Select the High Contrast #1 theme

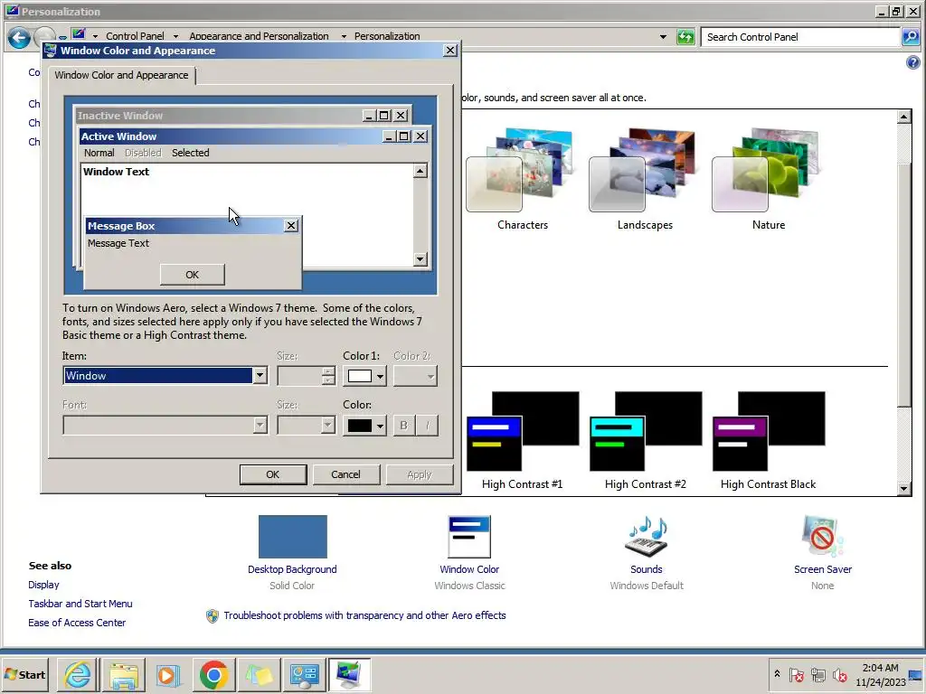click(x=522, y=441)
